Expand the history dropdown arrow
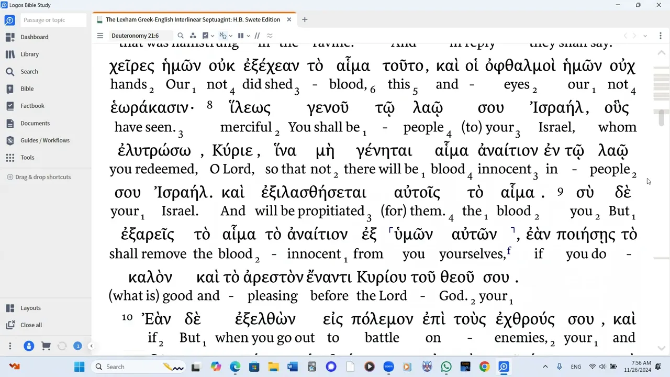The width and height of the screenshot is (670, 377). (645, 36)
